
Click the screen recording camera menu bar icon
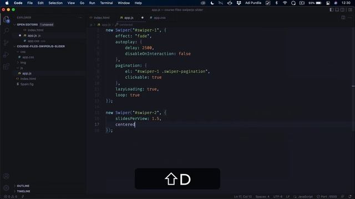pos(302,3)
